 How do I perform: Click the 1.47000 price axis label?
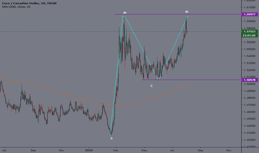(x=250, y=105)
